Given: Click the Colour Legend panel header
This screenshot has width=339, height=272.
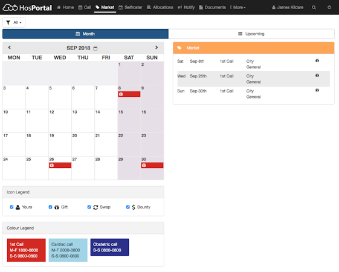Looking at the screenshot, I should click(83, 228).
